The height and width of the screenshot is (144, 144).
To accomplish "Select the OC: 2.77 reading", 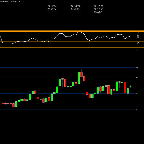I will pyautogui.click(x=98, y=6).
